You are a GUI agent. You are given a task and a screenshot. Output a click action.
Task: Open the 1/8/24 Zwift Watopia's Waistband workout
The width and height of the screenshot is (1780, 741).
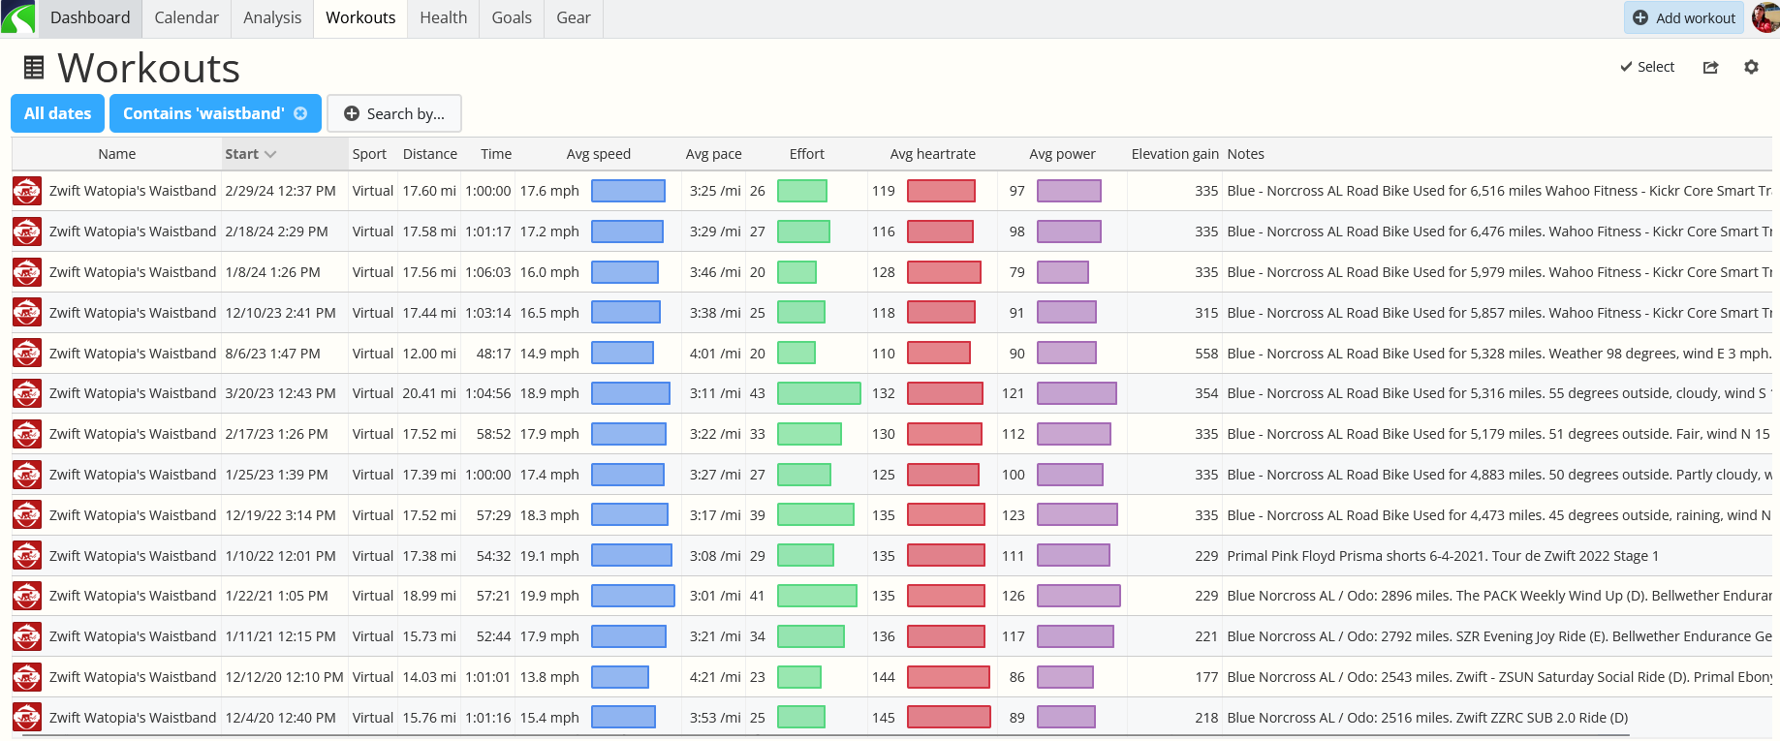click(133, 272)
